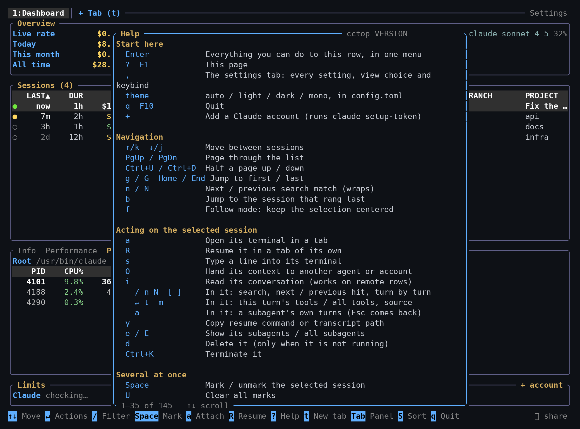Screen dimensions: 580x429
Task: Click process row PID 4290
Action: 62,302
